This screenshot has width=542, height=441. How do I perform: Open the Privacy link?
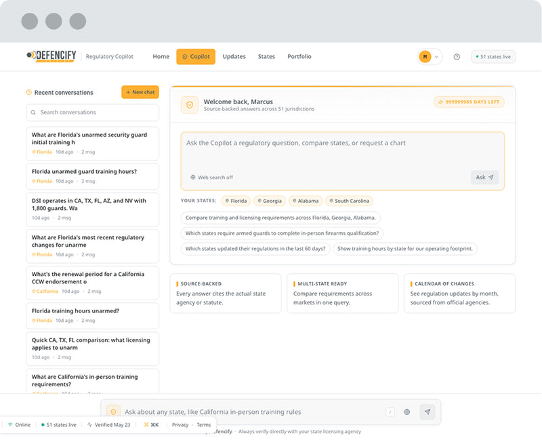(x=180, y=425)
